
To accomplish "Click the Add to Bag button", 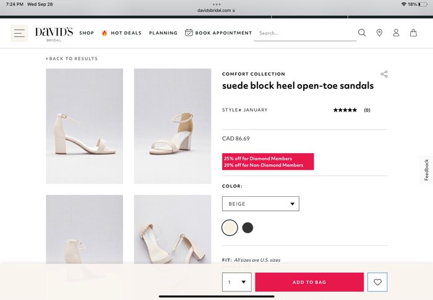I will [x=309, y=282].
